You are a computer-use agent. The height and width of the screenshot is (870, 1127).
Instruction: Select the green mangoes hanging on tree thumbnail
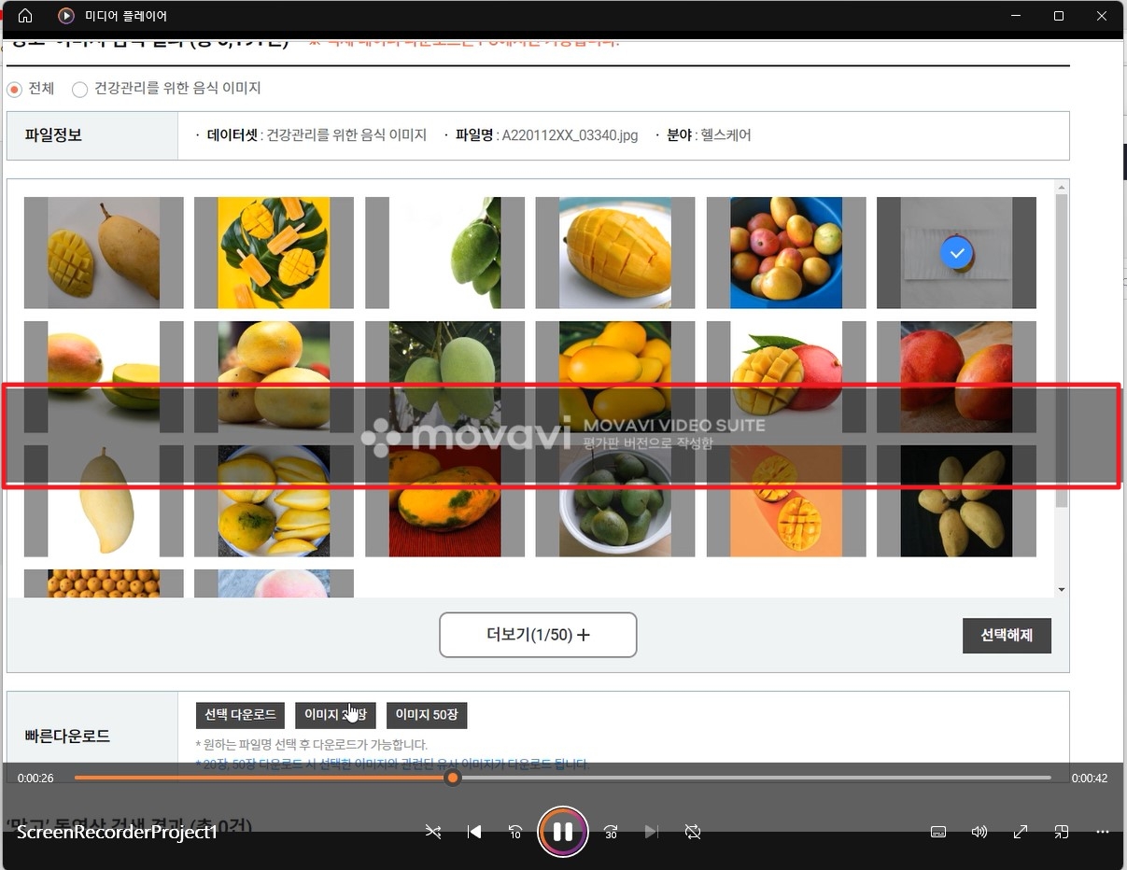pyautogui.click(x=444, y=377)
